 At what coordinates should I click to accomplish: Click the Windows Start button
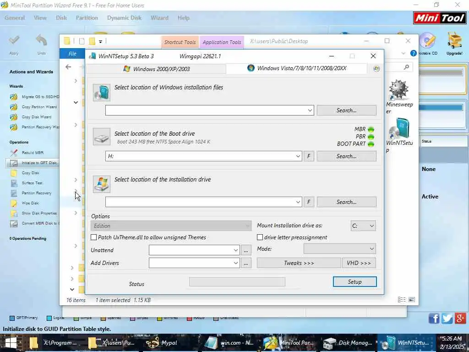[x=11, y=343]
